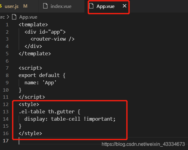
Task: Click the <script> opening tag
Action: 30,68
